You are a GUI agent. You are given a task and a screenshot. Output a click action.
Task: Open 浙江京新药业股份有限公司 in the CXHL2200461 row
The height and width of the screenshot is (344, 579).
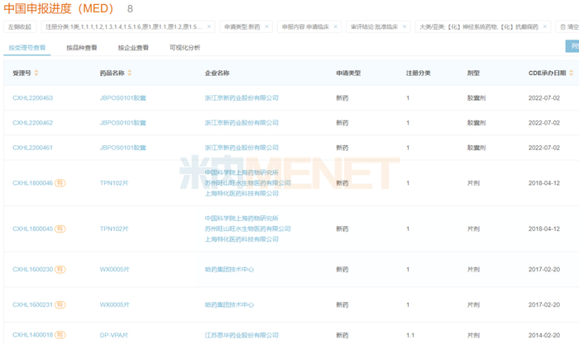[242, 148]
